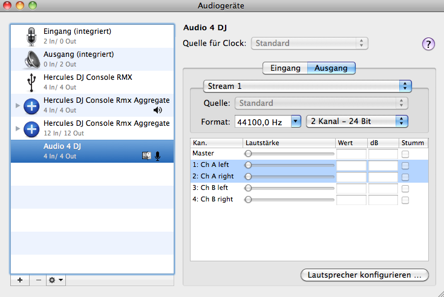Remove device with the minus button

[39, 280]
